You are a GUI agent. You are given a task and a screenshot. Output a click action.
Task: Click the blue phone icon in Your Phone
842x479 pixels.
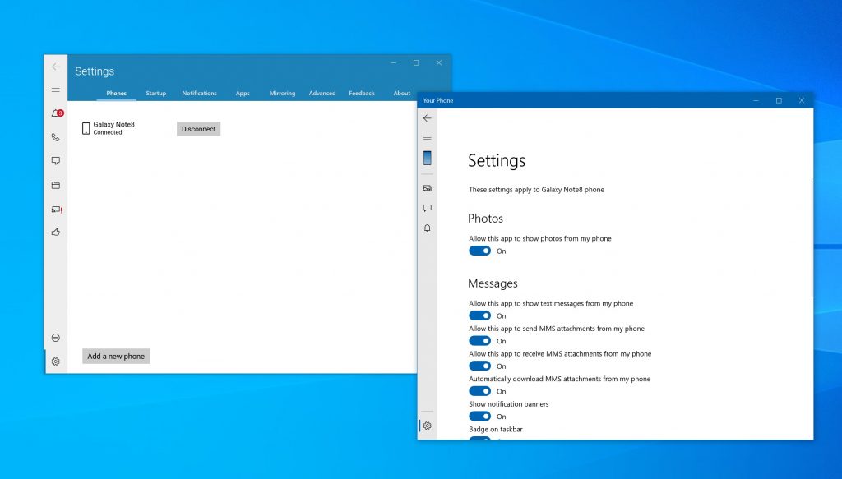click(x=428, y=159)
